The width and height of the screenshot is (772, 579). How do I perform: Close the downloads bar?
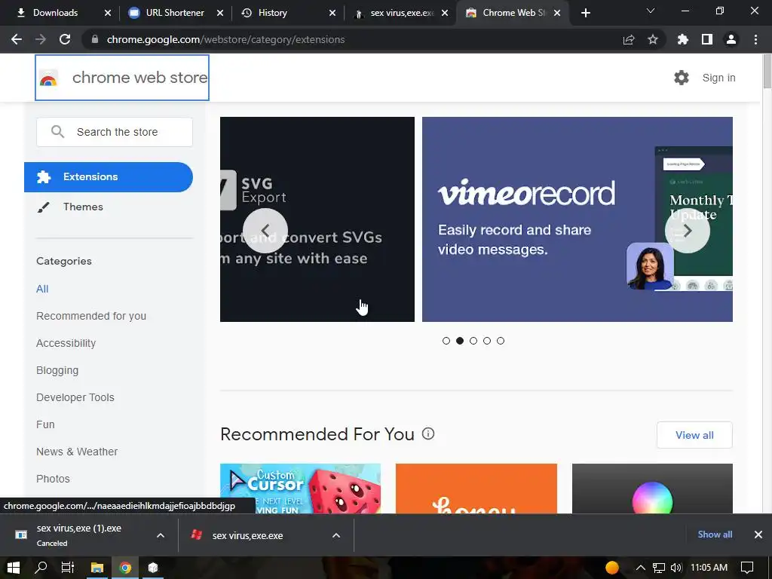tap(758, 535)
